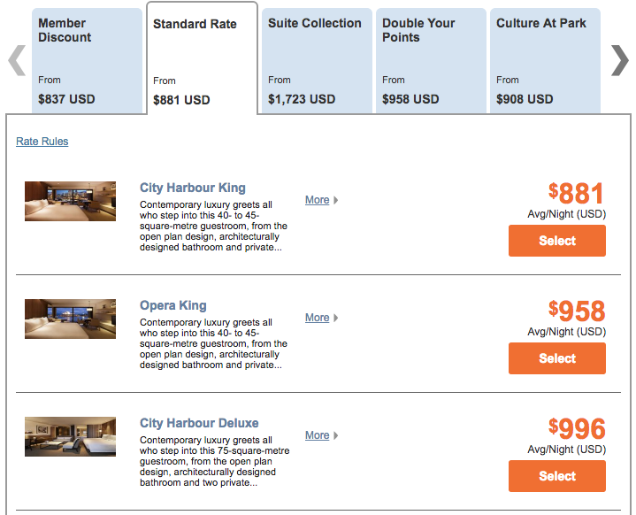
Task: Open the Opera King title link
Action: (x=173, y=305)
